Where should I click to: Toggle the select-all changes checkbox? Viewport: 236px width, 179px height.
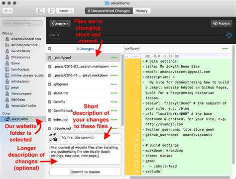[x=49, y=49]
